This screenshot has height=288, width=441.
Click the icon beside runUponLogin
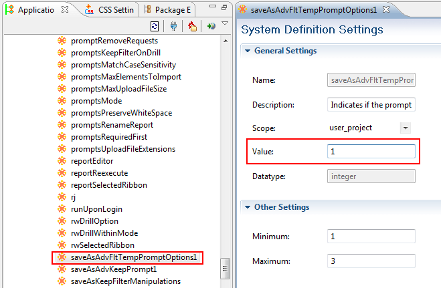[x=62, y=209]
